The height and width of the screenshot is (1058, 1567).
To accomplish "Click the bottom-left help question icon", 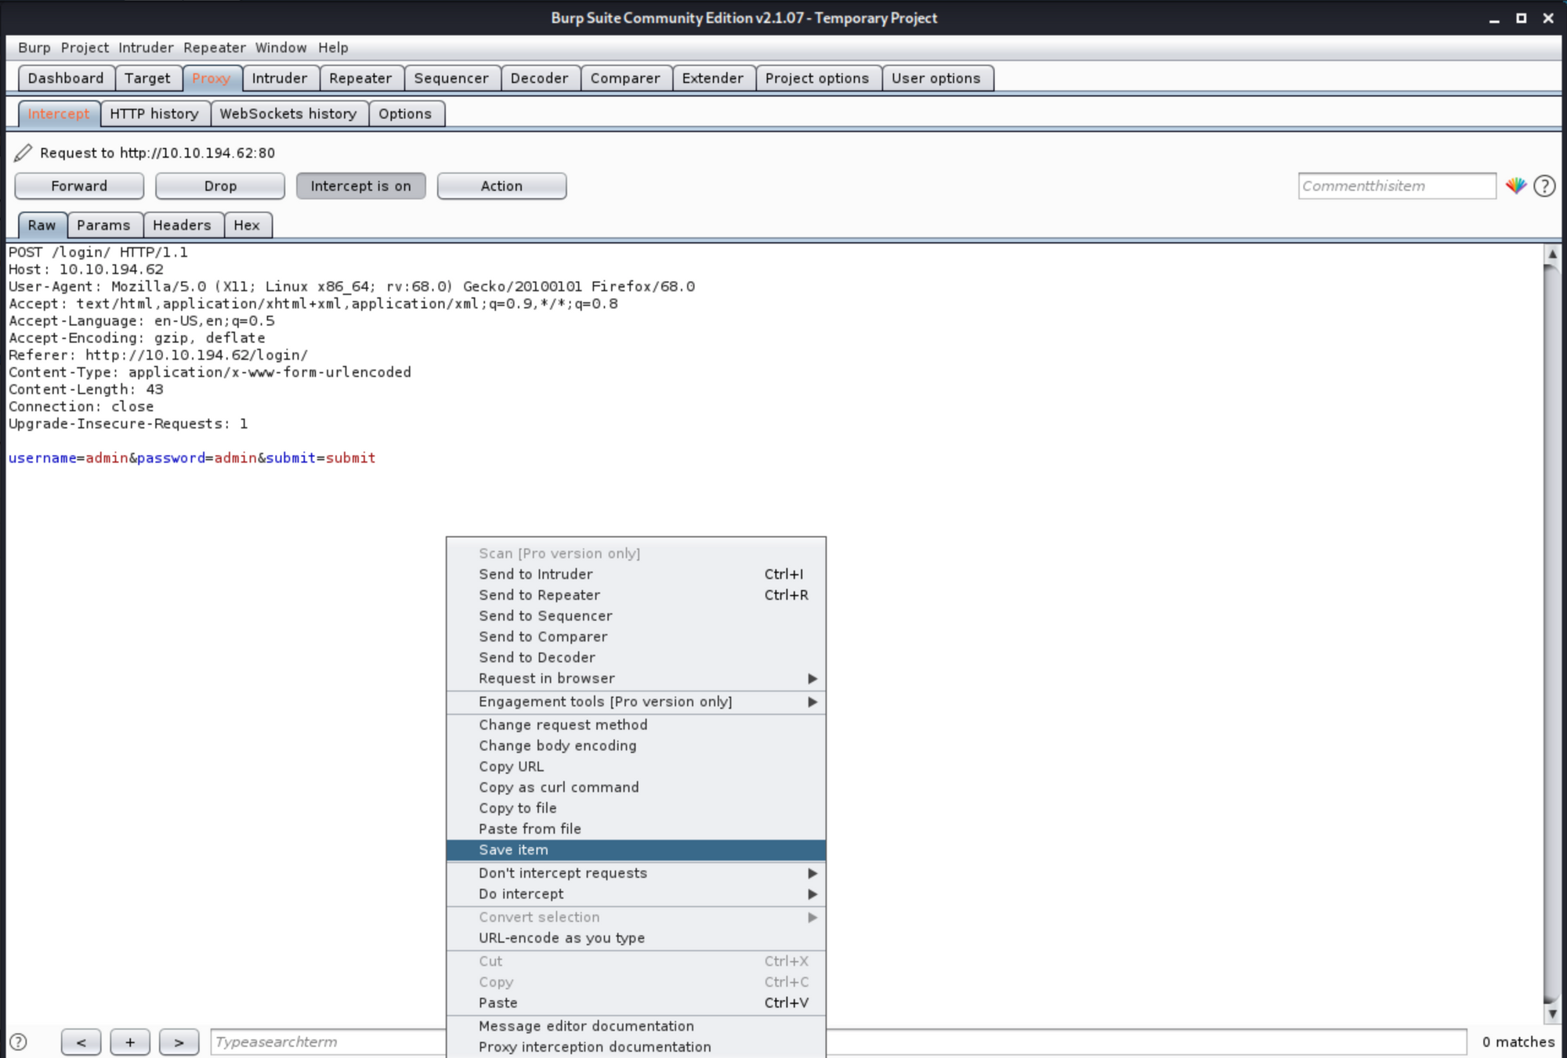I will [18, 1042].
